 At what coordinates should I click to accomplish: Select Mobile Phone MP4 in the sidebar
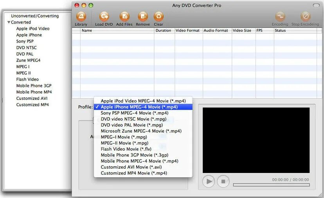[x=34, y=92]
